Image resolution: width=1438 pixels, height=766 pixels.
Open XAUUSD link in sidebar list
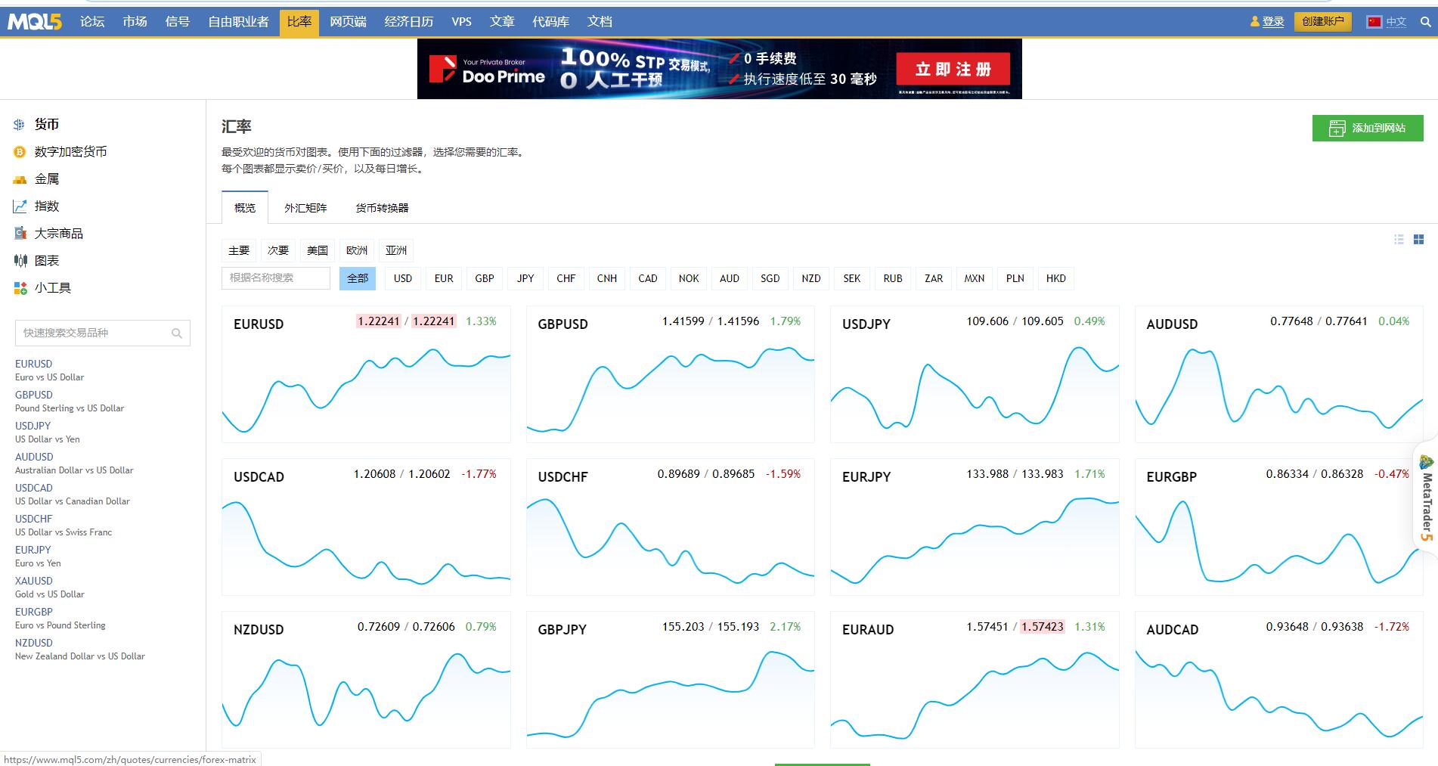(34, 581)
